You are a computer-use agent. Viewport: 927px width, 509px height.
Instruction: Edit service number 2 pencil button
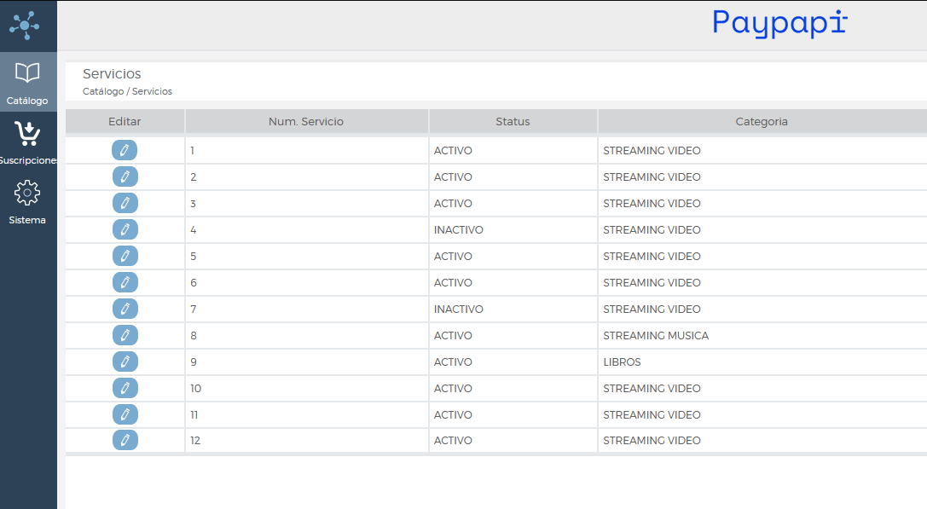coord(125,177)
